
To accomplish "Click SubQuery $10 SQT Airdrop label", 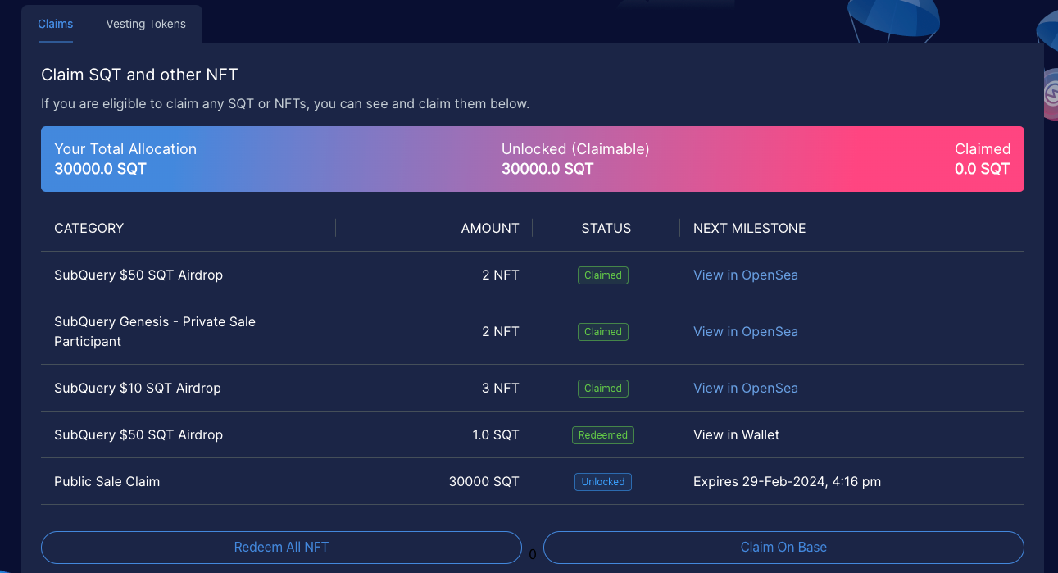I will pyautogui.click(x=138, y=388).
